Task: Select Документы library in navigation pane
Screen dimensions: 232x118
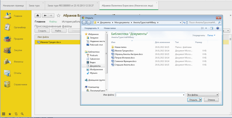Action: pos(94,66)
